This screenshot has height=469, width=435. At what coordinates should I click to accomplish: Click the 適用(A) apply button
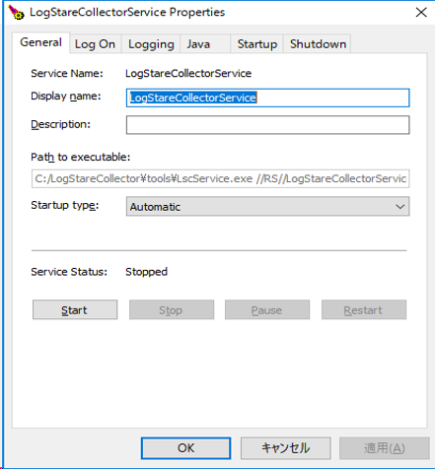click(x=385, y=448)
